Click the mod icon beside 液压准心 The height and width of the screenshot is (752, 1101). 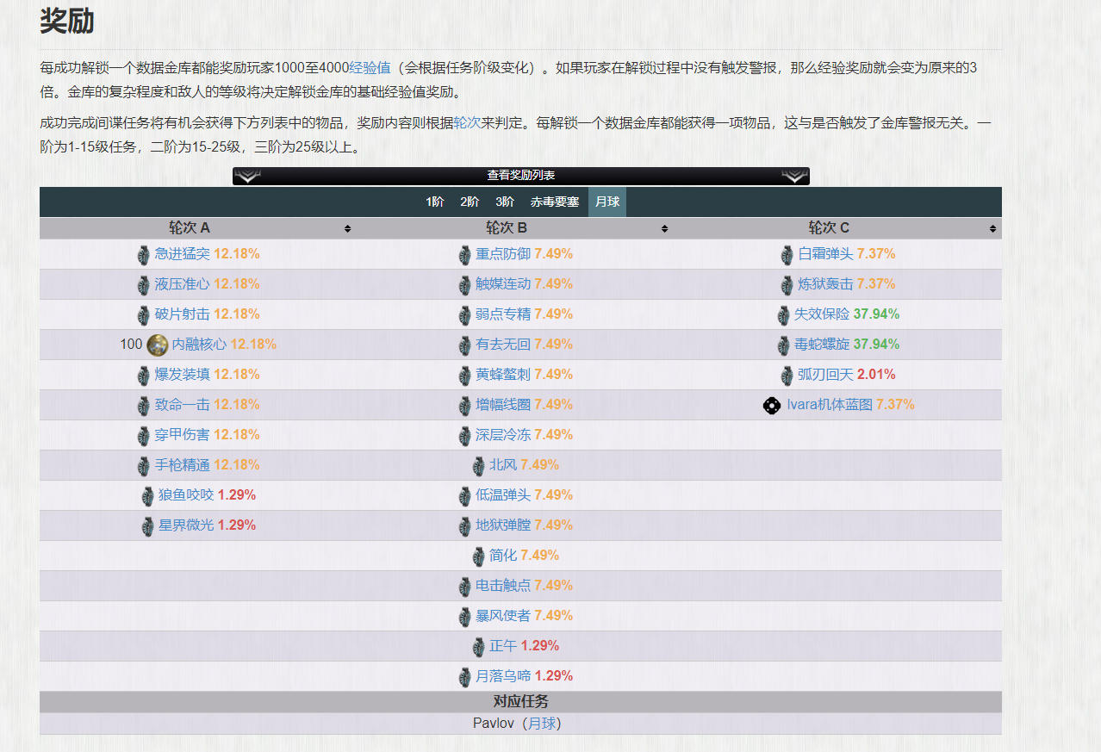144,284
